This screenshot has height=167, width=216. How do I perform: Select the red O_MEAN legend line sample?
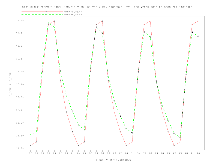coord(42,11)
